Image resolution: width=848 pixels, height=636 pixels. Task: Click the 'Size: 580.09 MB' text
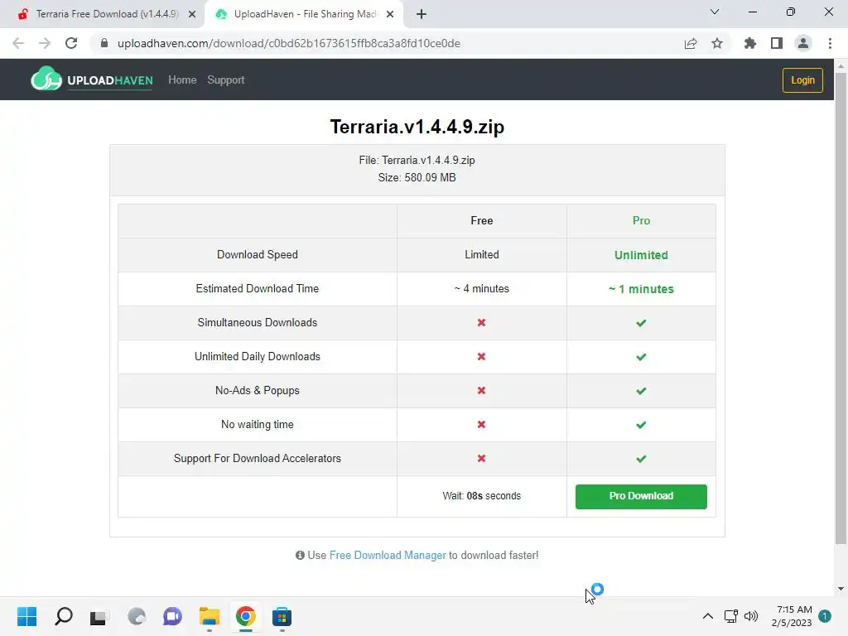pyautogui.click(x=417, y=178)
